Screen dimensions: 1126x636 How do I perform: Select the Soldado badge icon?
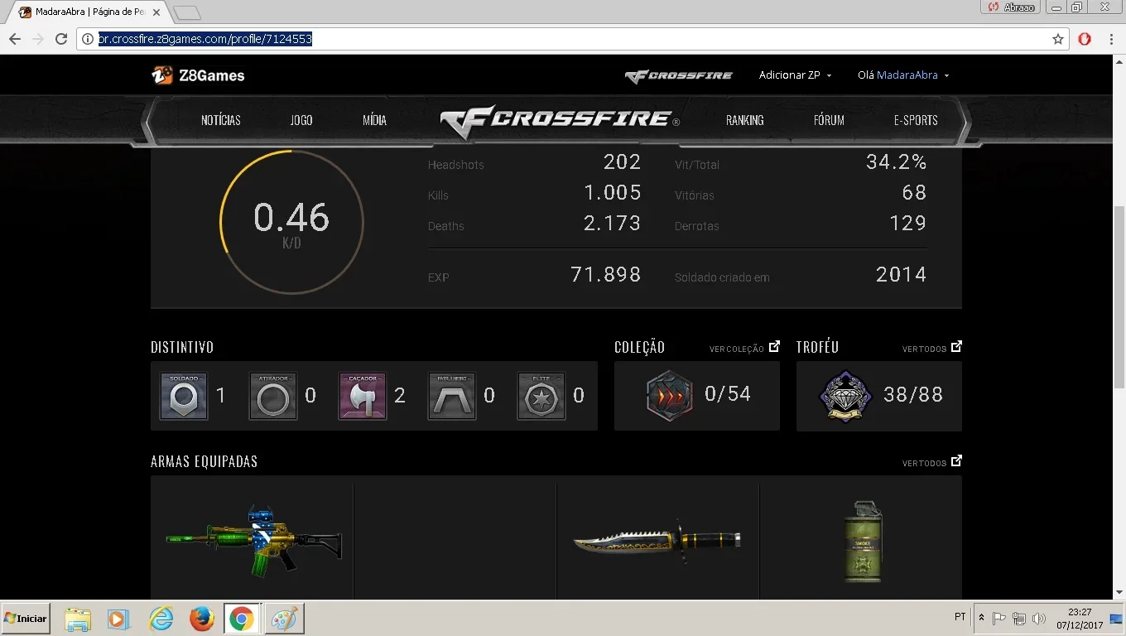pyautogui.click(x=184, y=396)
